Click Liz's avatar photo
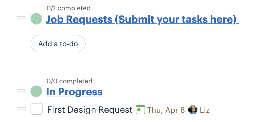This screenshot has width=264, height=122. [x=193, y=110]
